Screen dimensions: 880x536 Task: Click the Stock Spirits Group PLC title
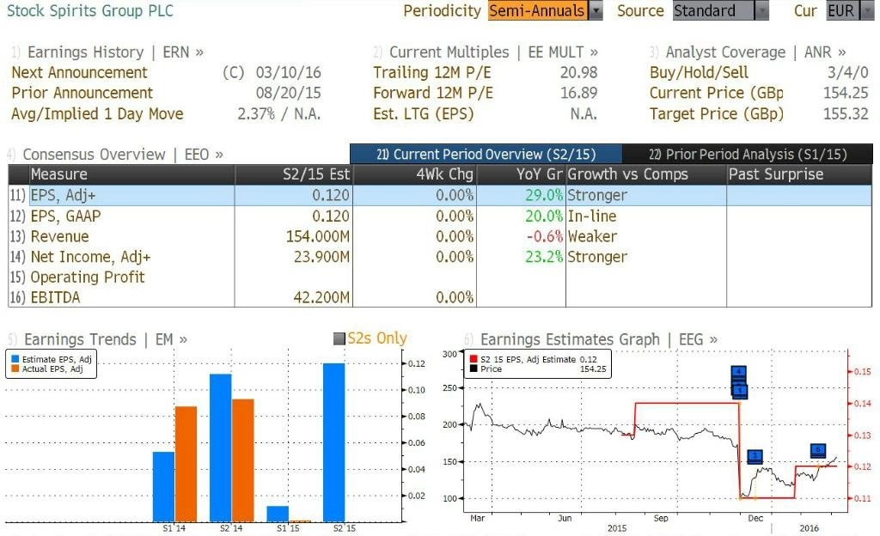coord(89,10)
